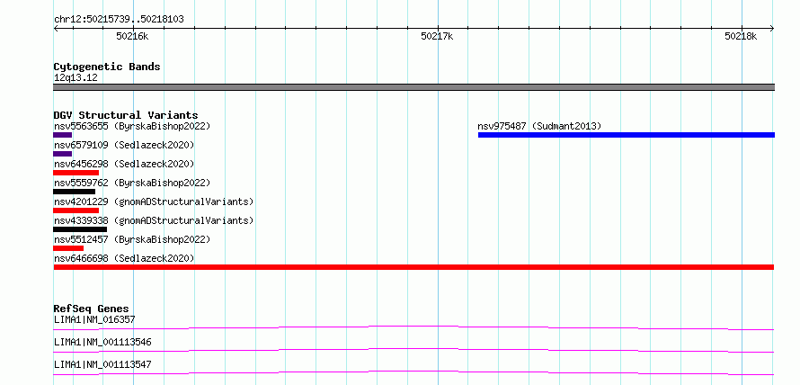Click the black bar for nsv5559762
800x385 pixels.
click(74, 192)
